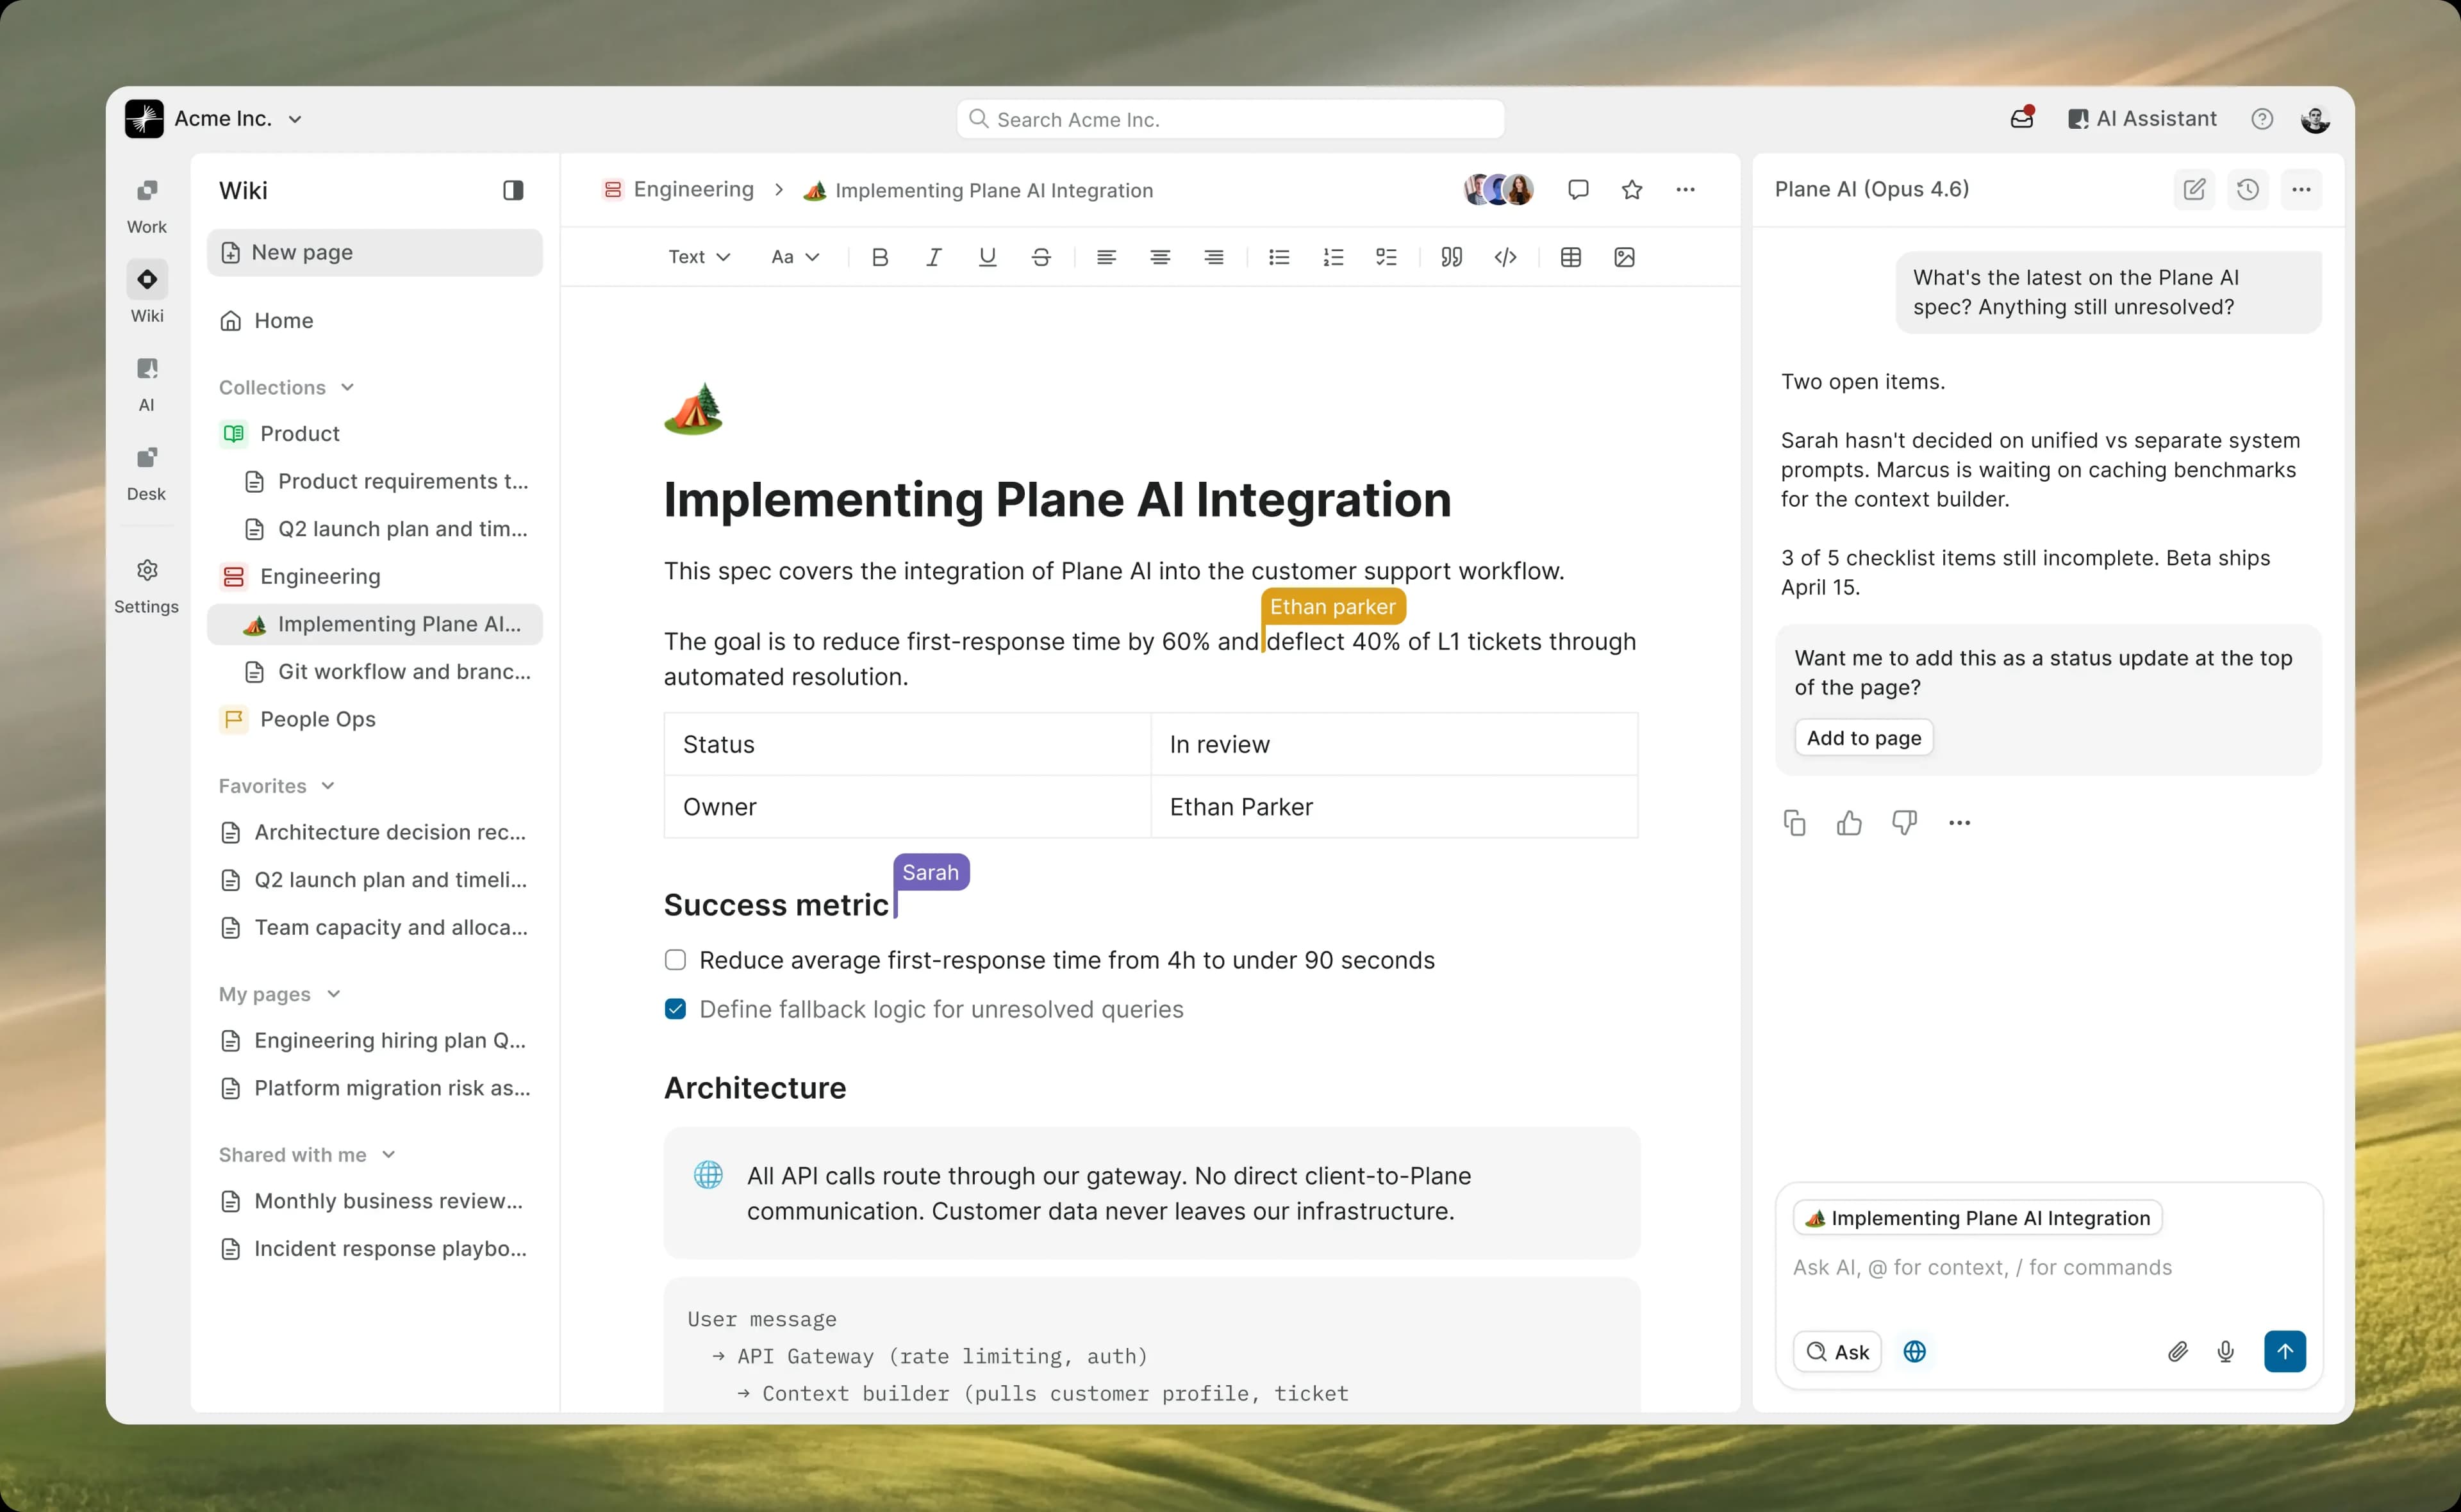Give the AI response a thumbs up
The height and width of the screenshot is (1512, 2461).
click(x=1850, y=823)
